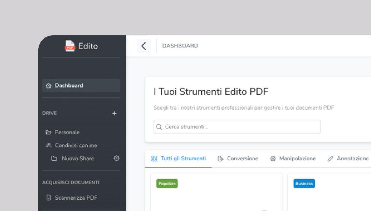
Task: Open Nuovo Share settings gear
Action: (117, 158)
